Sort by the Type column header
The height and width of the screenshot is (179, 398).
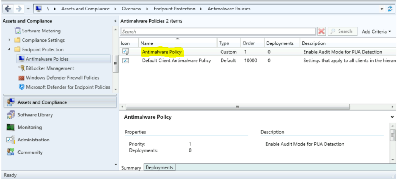pos(229,43)
